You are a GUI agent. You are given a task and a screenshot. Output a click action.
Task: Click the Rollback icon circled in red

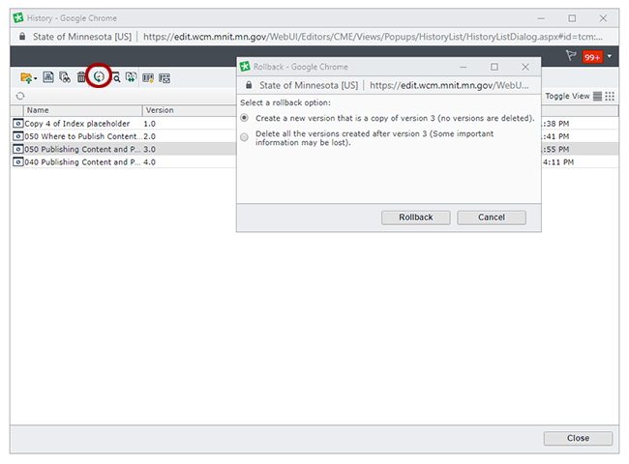pyautogui.click(x=98, y=77)
